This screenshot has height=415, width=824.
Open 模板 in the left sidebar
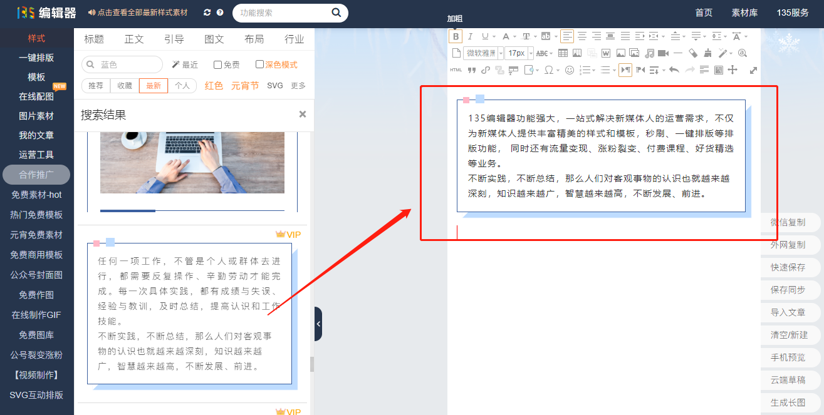pos(36,77)
